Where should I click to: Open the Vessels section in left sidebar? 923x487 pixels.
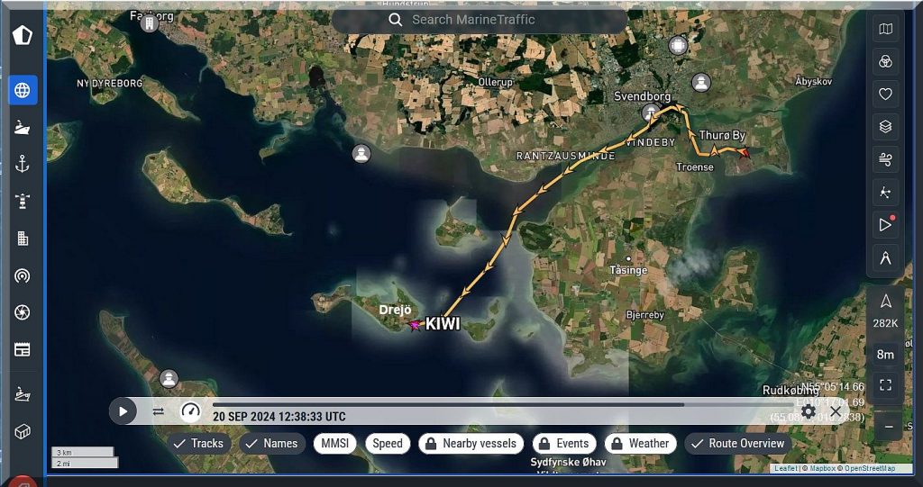coord(23,127)
